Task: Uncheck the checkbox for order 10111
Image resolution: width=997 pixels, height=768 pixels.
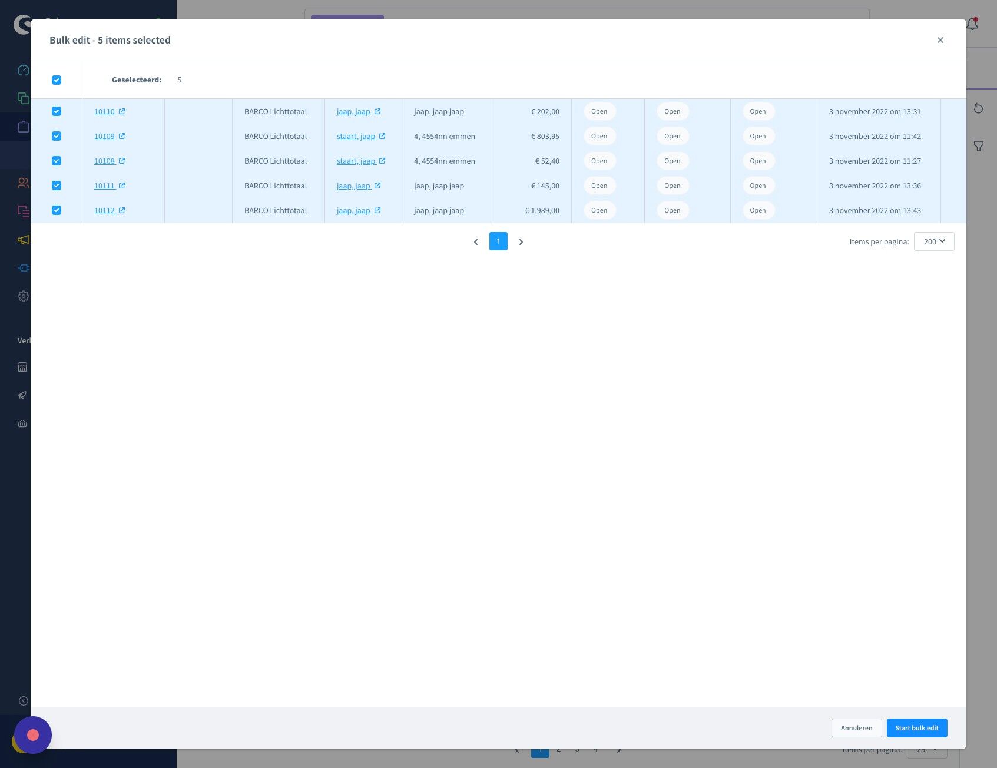Action: (x=57, y=186)
